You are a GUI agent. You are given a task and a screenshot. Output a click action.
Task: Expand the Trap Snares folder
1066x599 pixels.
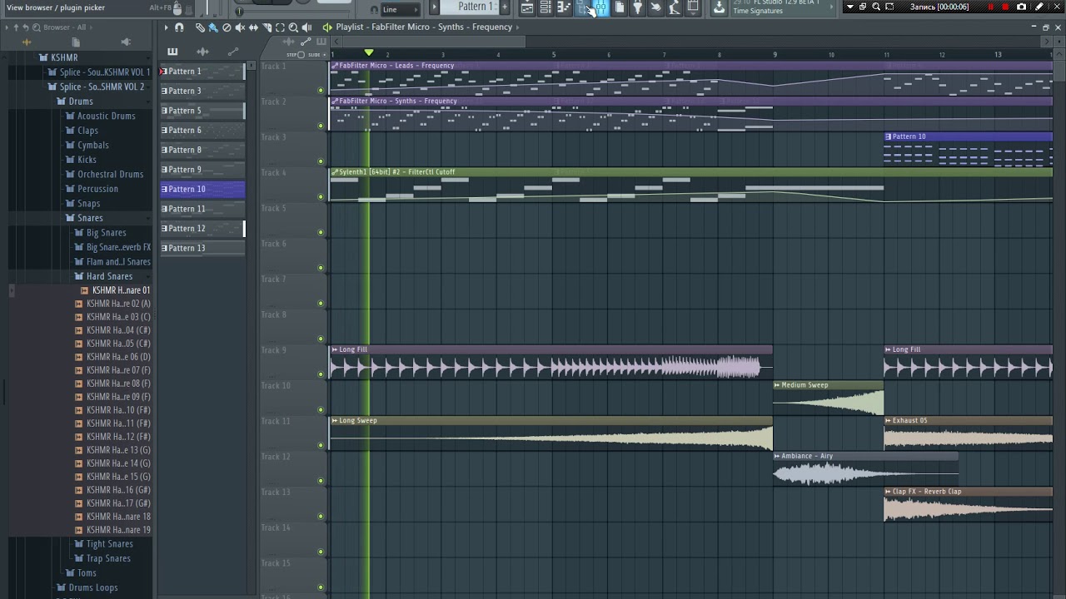(x=108, y=558)
